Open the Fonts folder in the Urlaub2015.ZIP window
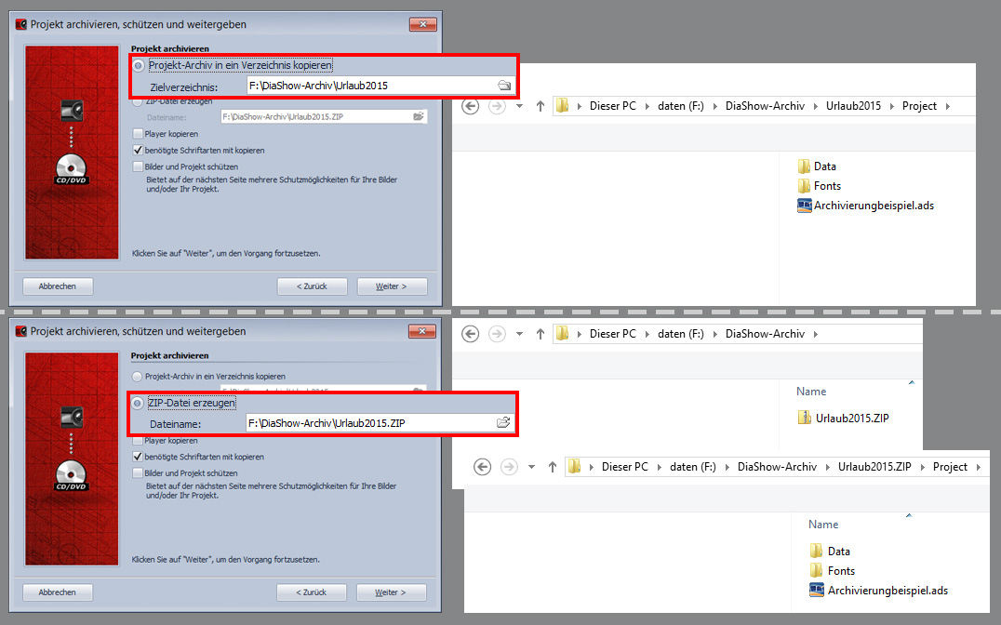The image size is (1001, 625). click(x=840, y=571)
